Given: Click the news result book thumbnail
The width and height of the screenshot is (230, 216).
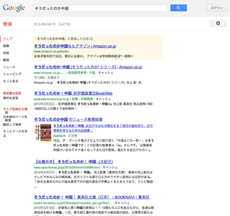Looking at the screenshot, I should tap(43, 132).
